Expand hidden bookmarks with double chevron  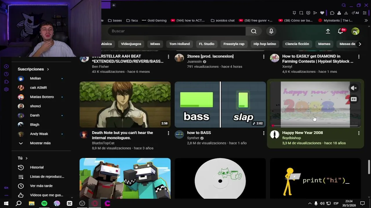[366, 21]
